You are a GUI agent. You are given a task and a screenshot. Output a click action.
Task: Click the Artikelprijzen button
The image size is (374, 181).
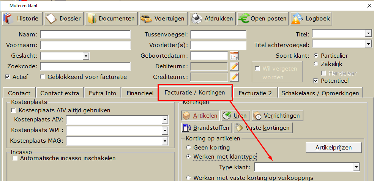pyautogui.click(x=333, y=147)
